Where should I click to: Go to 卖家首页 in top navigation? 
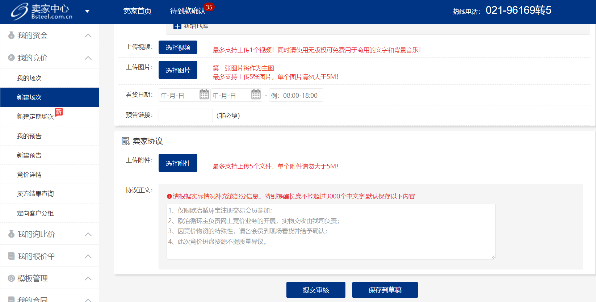click(137, 11)
